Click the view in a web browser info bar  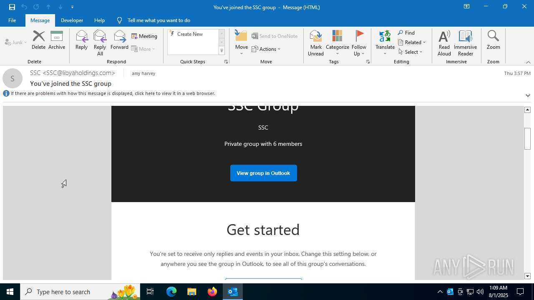[113, 93]
